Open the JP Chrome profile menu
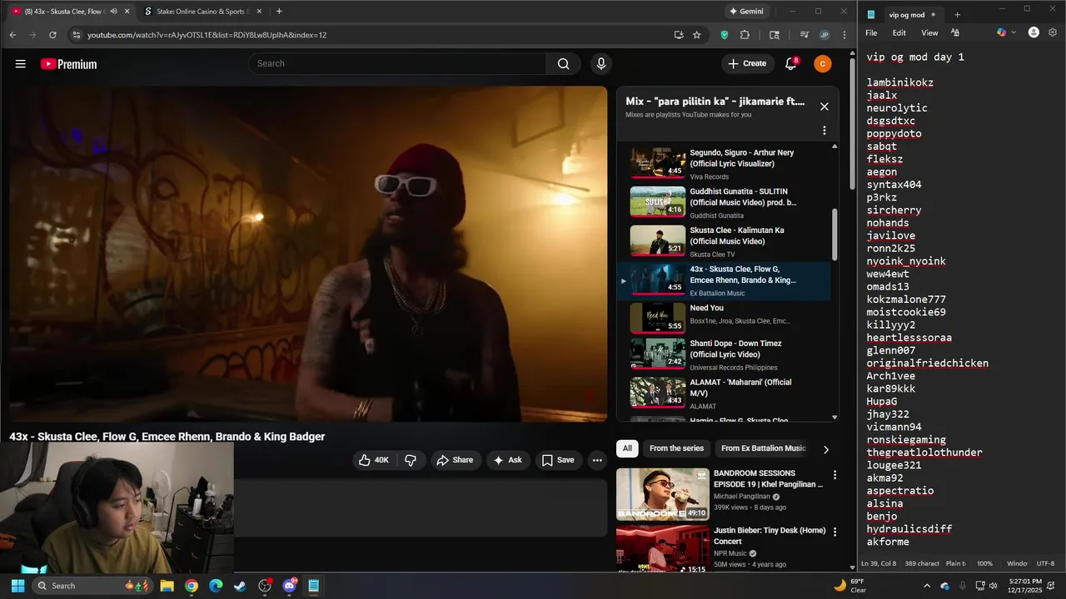This screenshot has height=599, width=1066. tap(824, 35)
